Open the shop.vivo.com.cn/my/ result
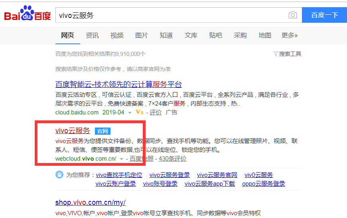This screenshot has width=347, height=218. point(90,202)
